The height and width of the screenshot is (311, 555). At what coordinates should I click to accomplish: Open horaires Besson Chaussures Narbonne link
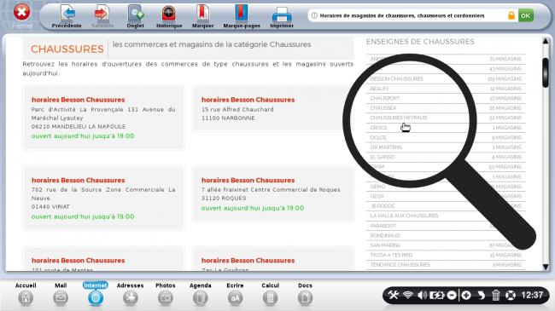[248, 100]
